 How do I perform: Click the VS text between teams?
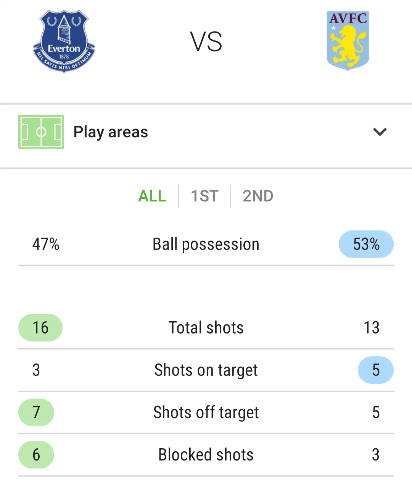click(206, 42)
